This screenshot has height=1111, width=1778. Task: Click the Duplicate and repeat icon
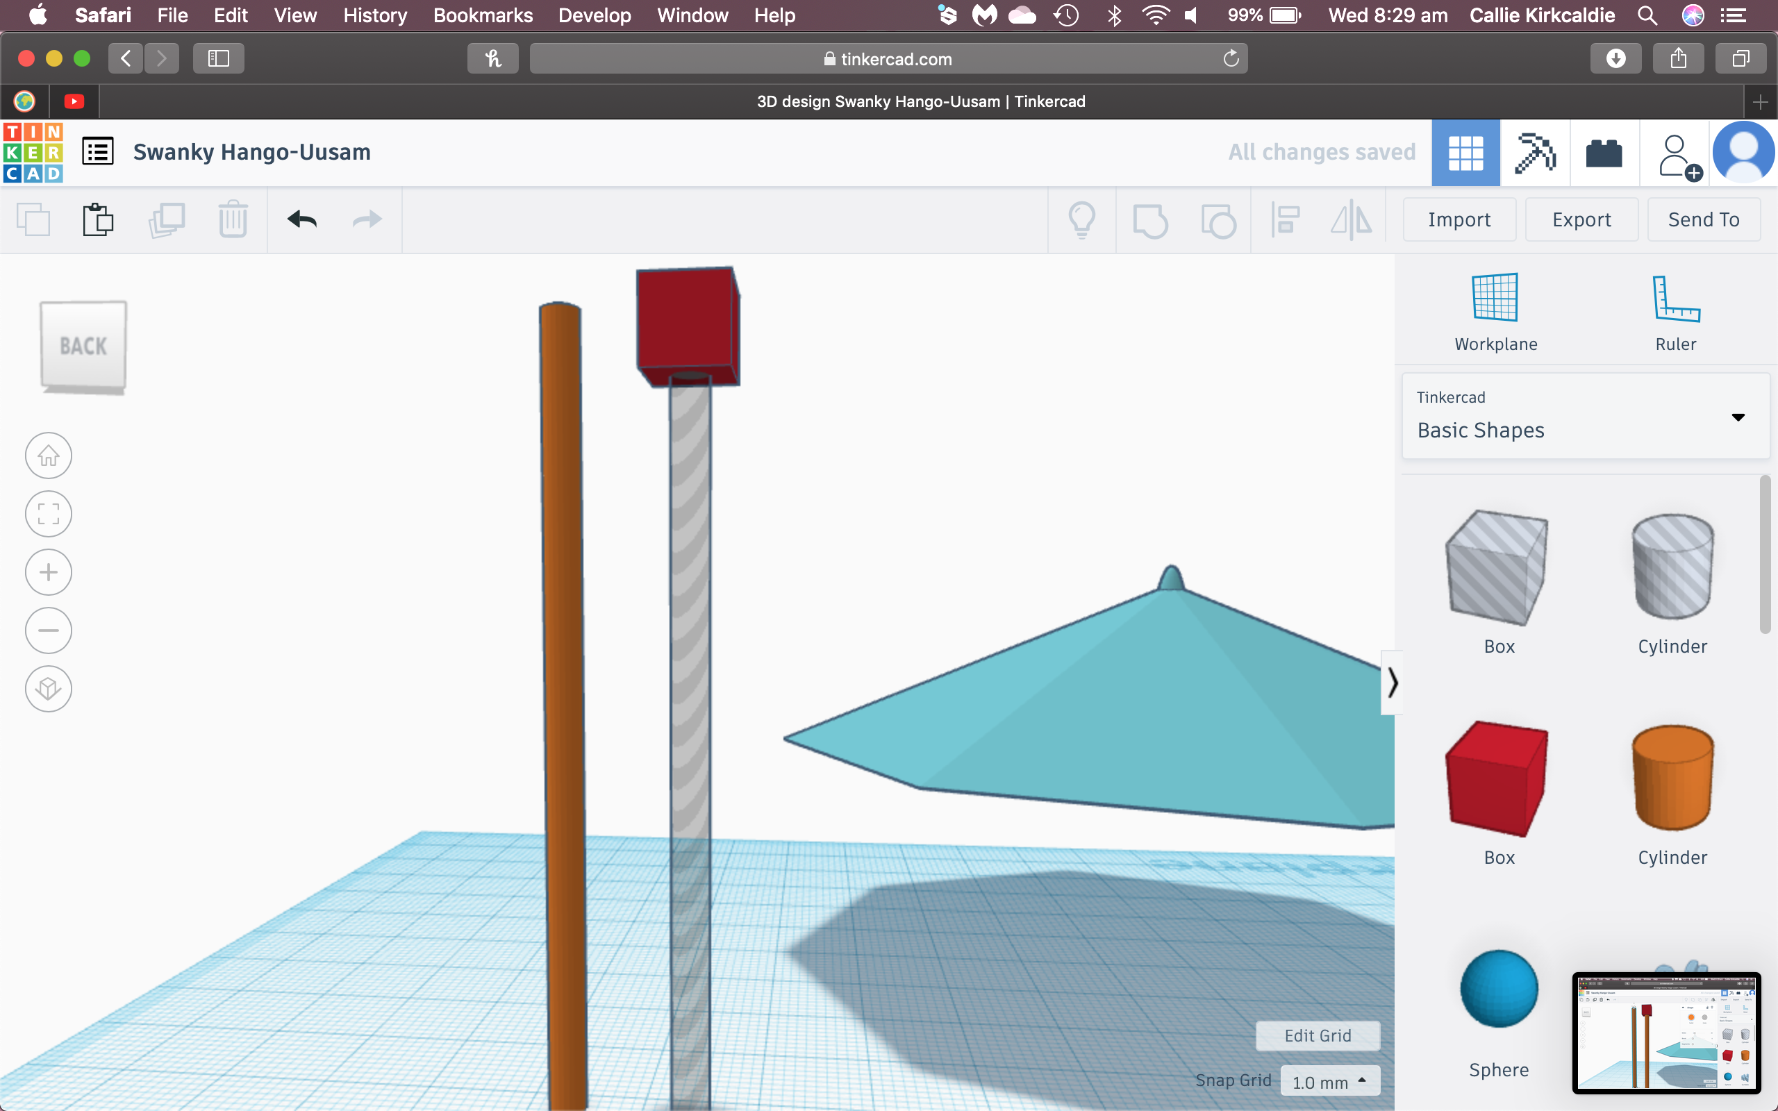(x=166, y=219)
